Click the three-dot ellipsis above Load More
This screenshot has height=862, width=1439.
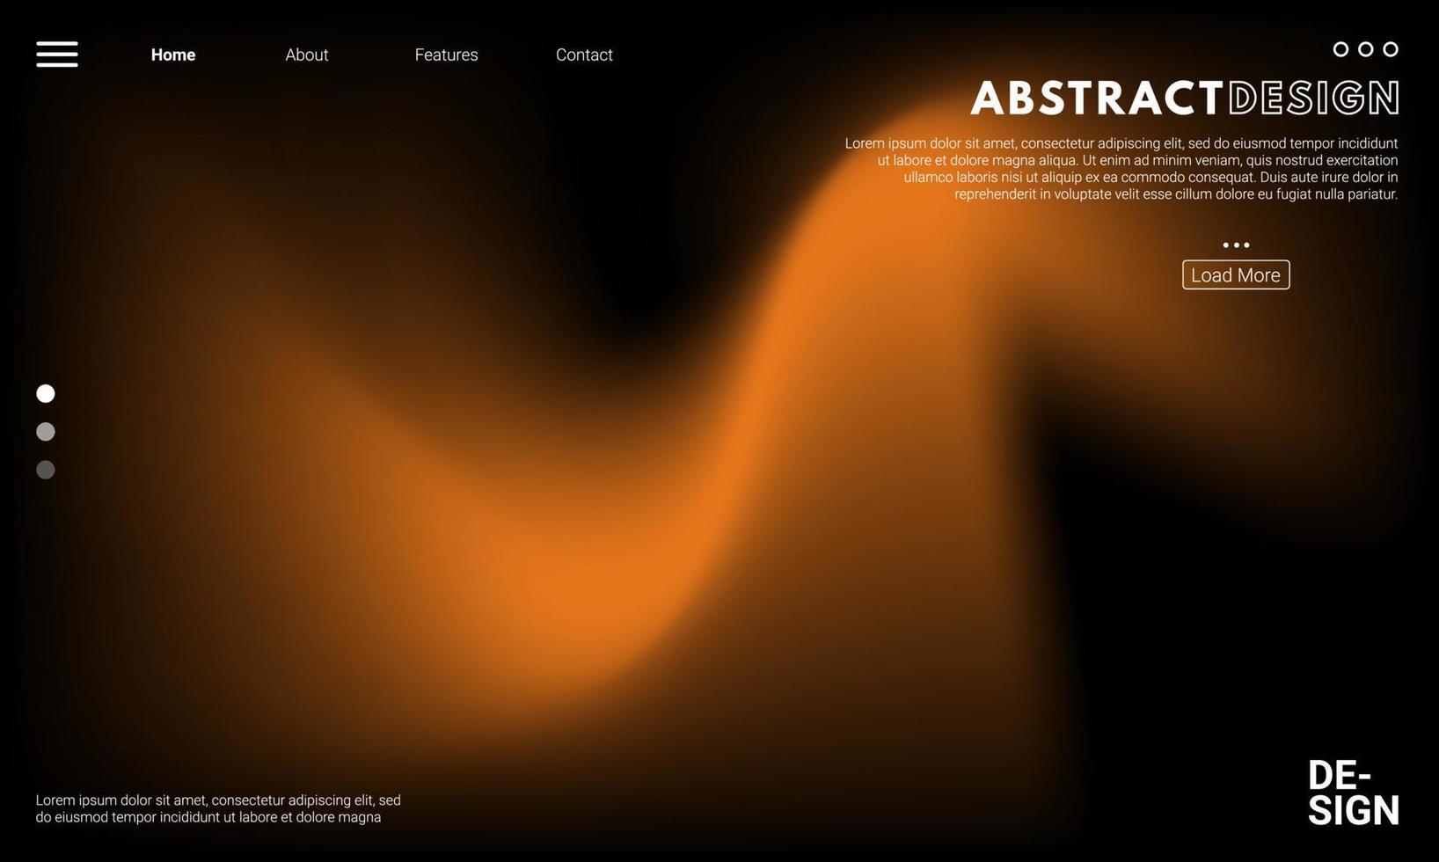[1236, 245]
